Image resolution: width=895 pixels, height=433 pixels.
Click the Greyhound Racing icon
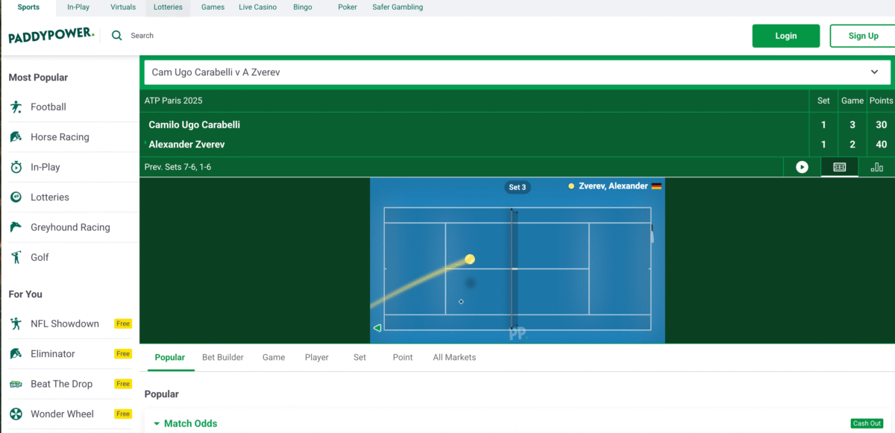(x=16, y=227)
